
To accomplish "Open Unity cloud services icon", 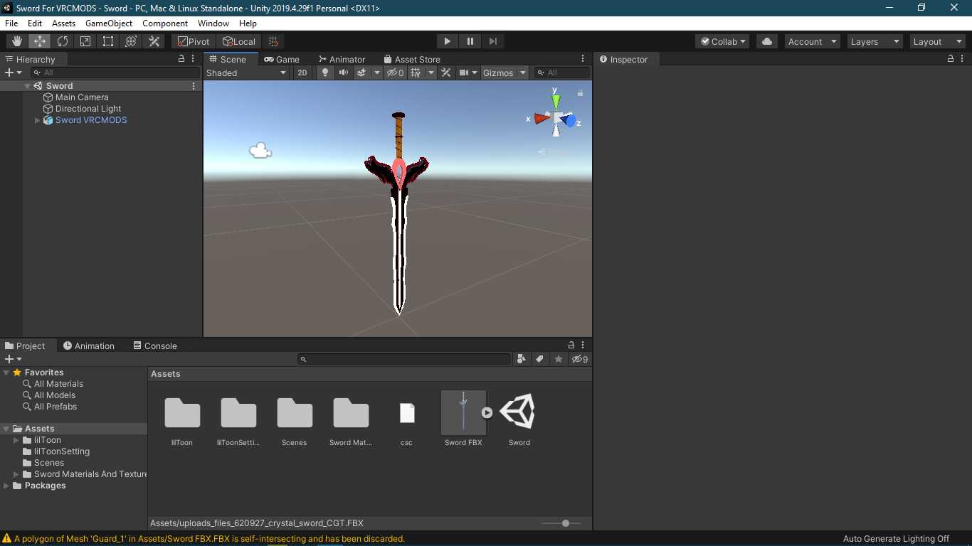I will [766, 41].
